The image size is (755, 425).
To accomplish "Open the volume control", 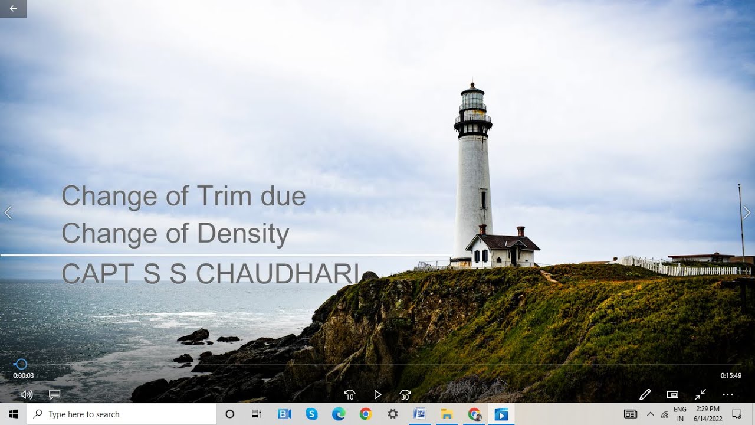I will [27, 394].
